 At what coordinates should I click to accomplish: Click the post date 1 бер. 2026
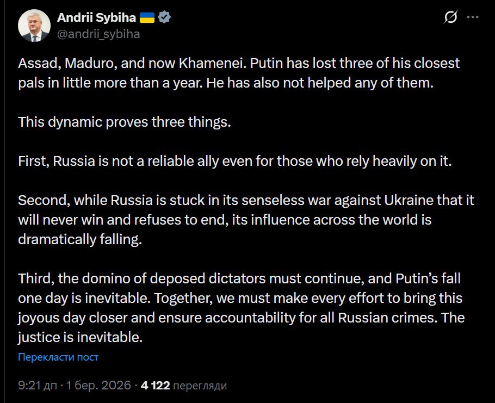click(98, 386)
